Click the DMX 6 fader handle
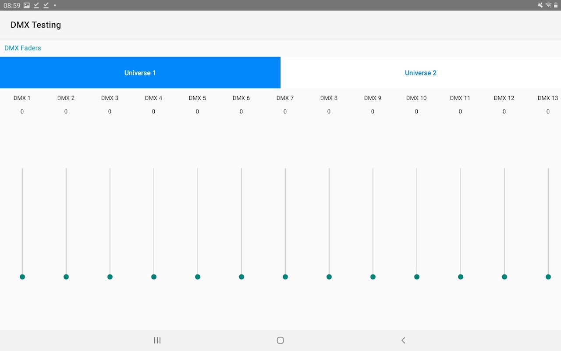This screenshot has height=351, width=561. point(241,277)
